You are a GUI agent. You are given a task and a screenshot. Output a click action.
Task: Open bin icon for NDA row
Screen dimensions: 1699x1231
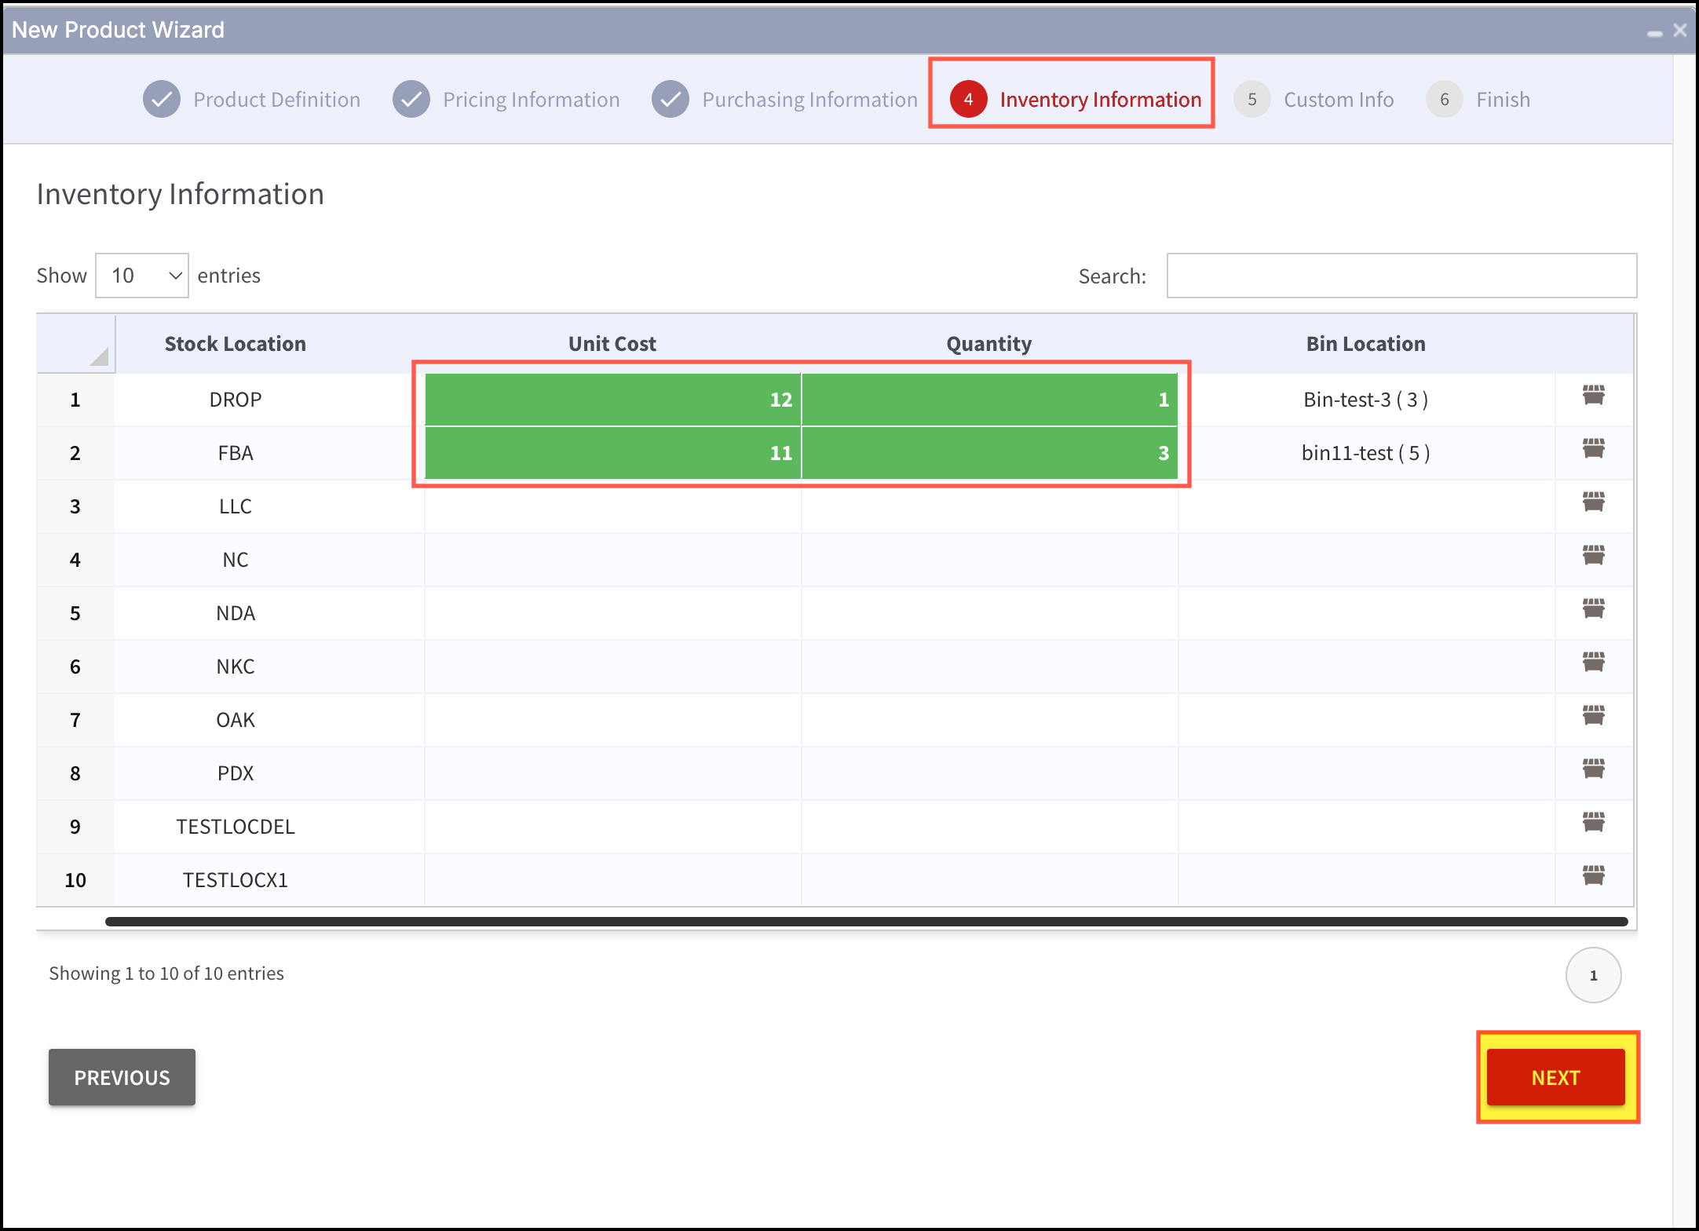[x=1593, y=608]
